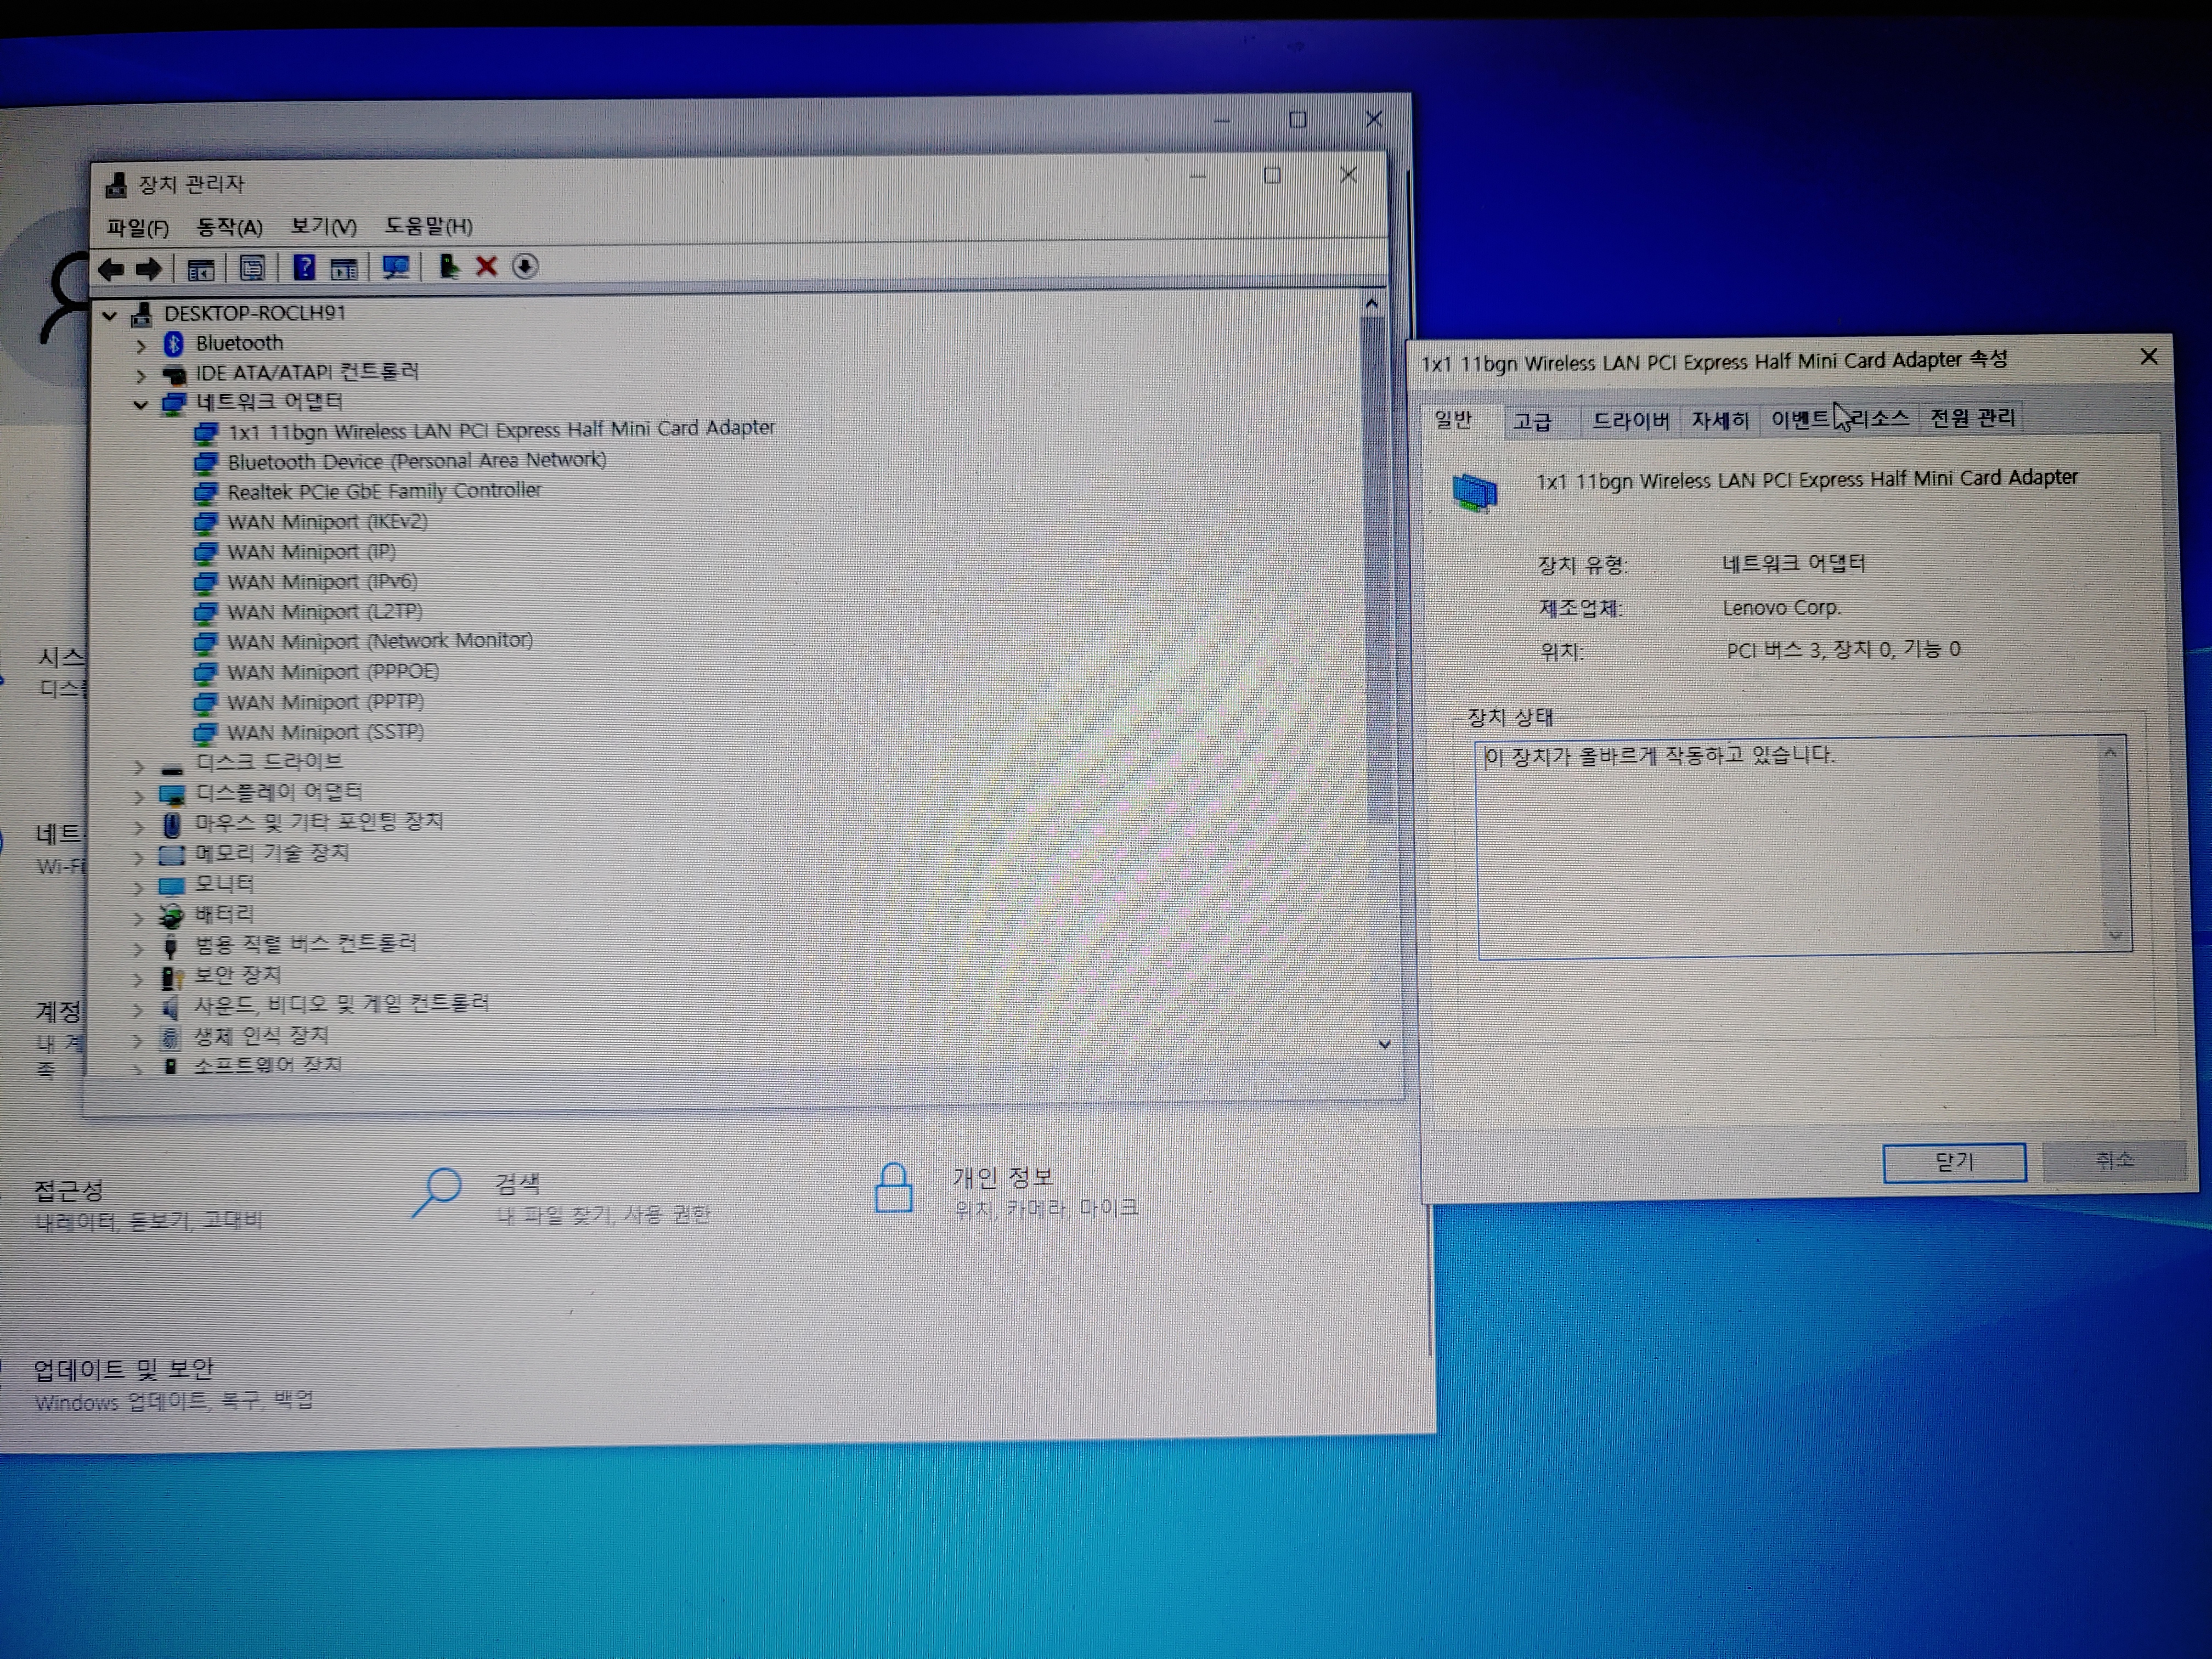The image size is (2212, 1659).
Task: Click the 모니터 category icon
Action: [172, 885]
